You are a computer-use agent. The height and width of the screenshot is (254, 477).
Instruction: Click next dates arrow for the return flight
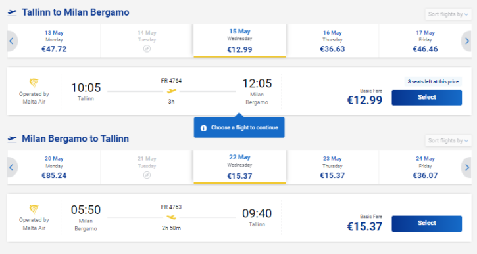click(x=466, y=167)
